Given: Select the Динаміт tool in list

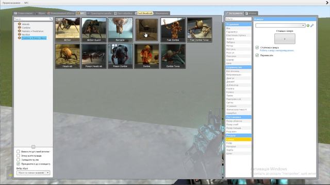Looking at the screenshot, I should 238,82.
